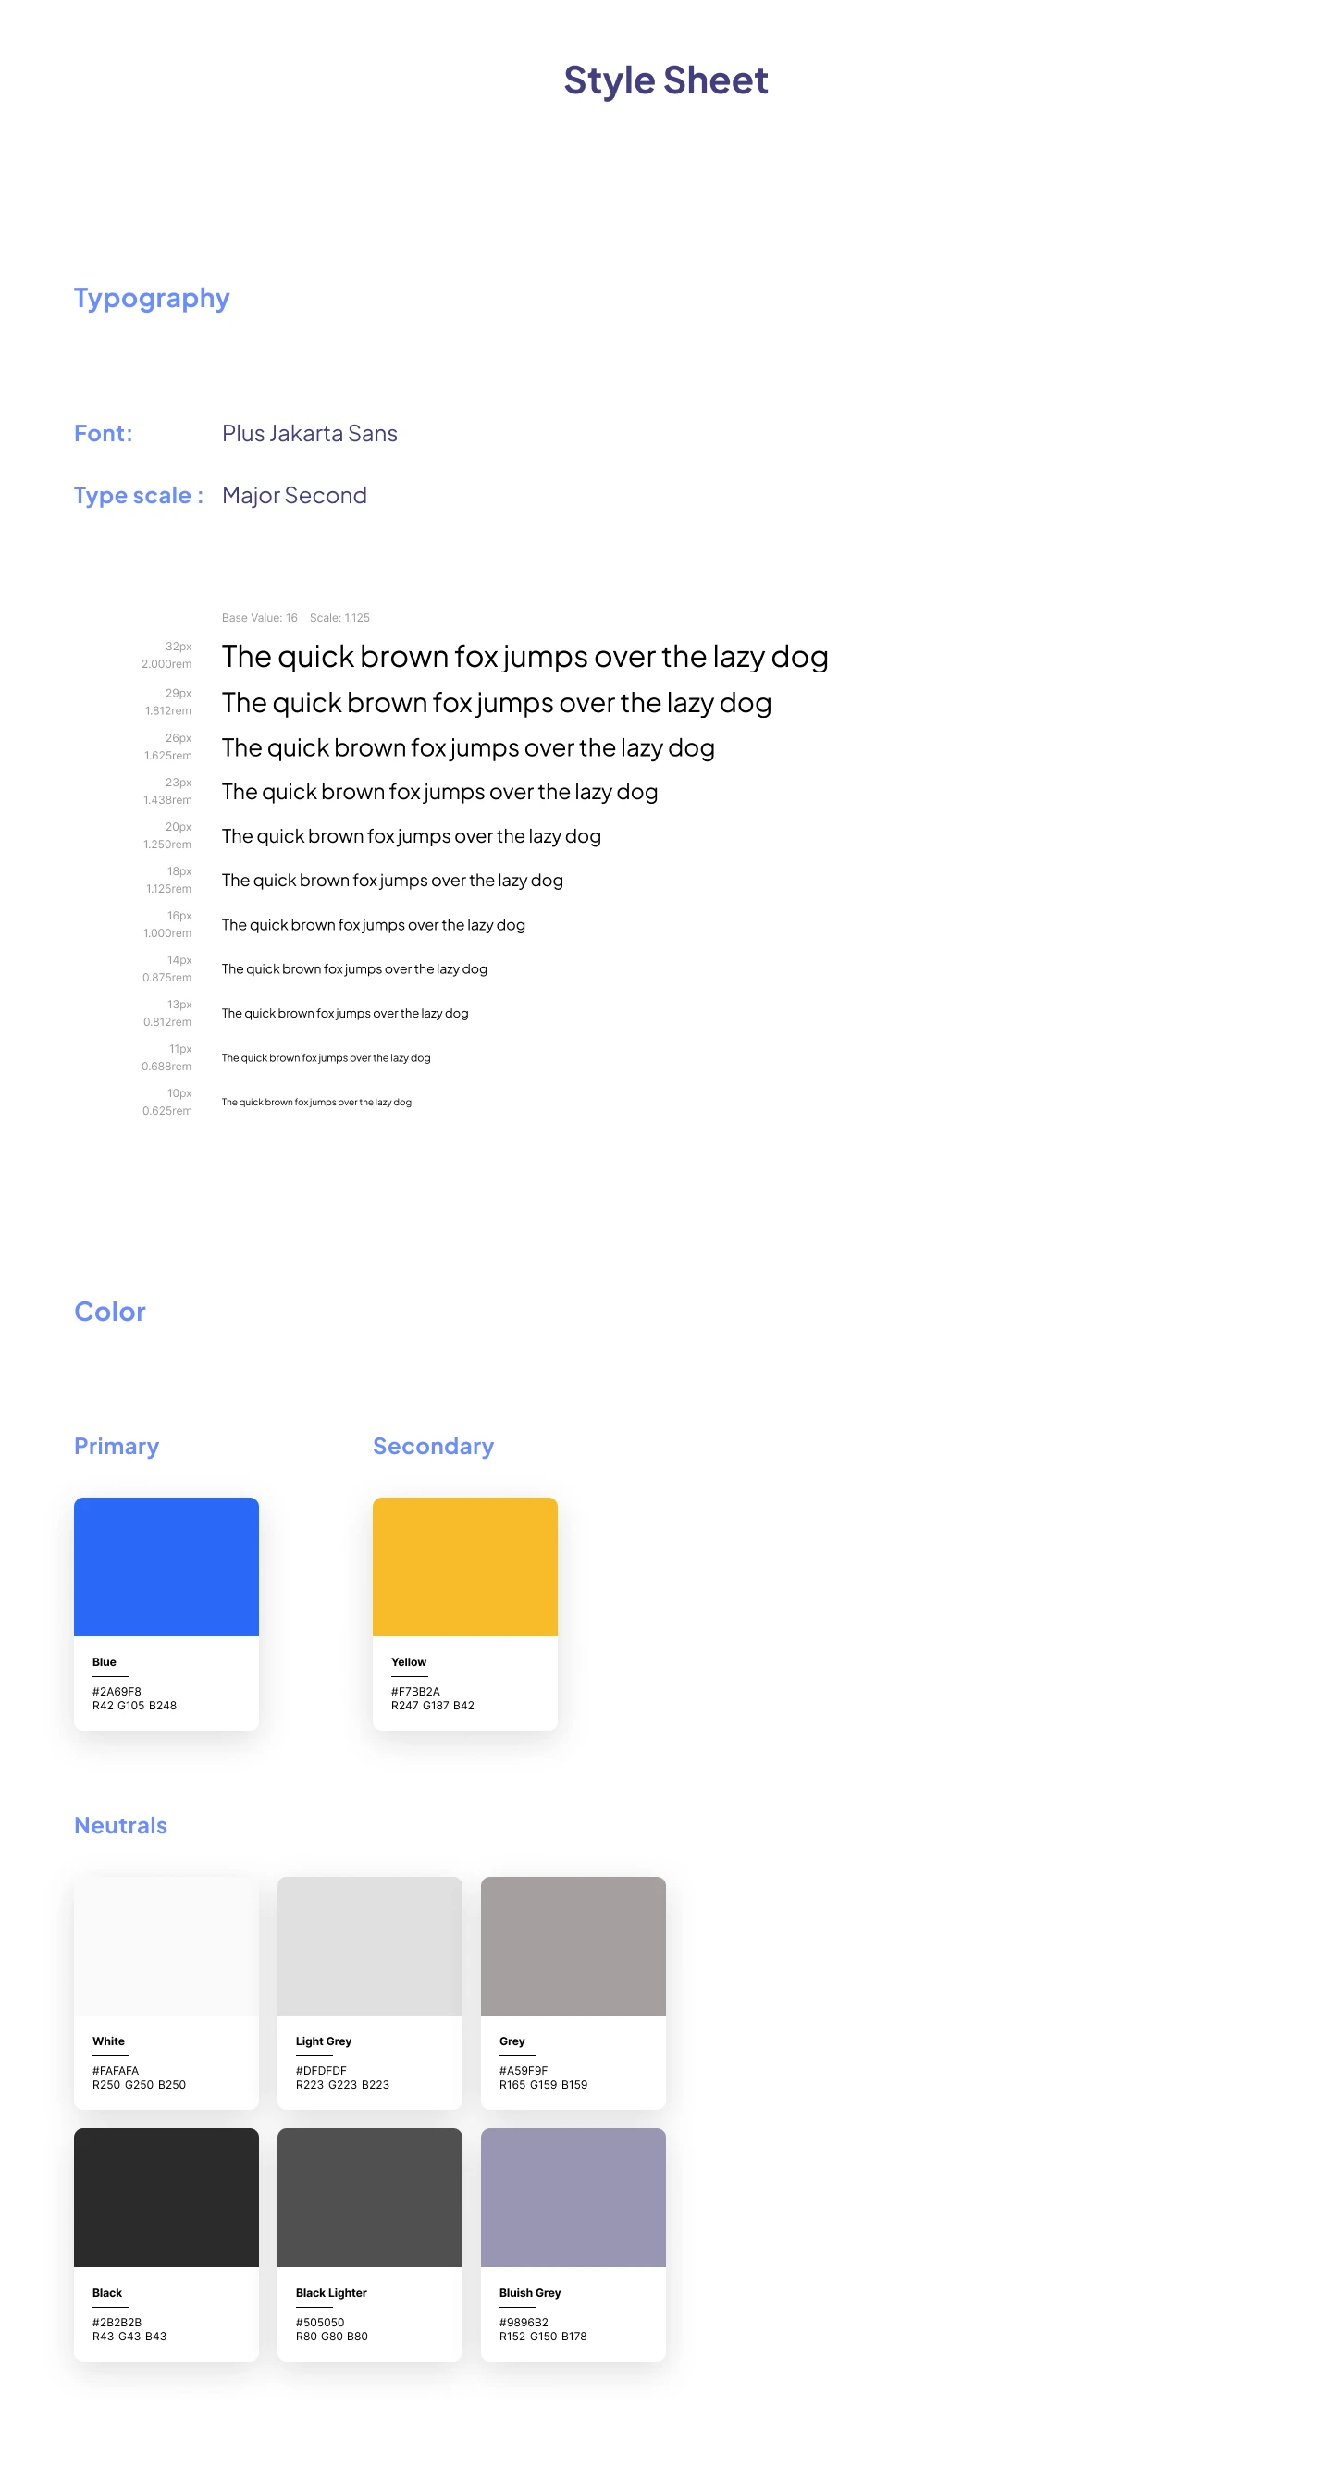
Task: Click the Color section heading
Action: (x=110, y=1311)
